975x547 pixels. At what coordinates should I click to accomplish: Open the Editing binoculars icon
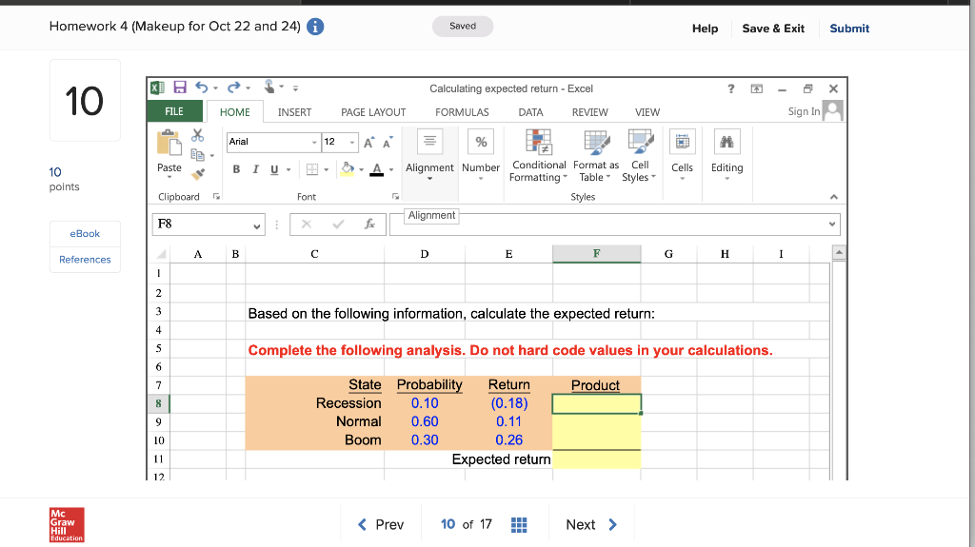pyautogui.click(x=726, y=142)
